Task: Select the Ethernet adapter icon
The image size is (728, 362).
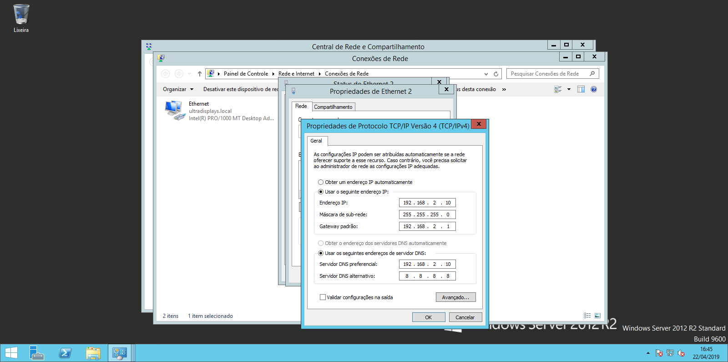Action: coord(174,111)
